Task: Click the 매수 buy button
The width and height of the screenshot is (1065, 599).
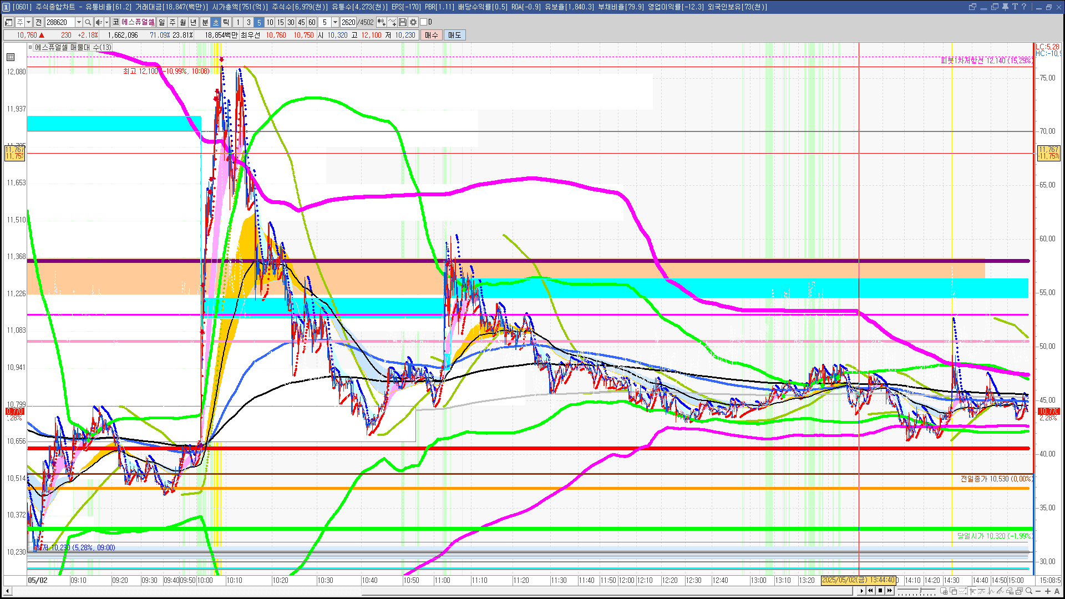Action: coord(431,35)
